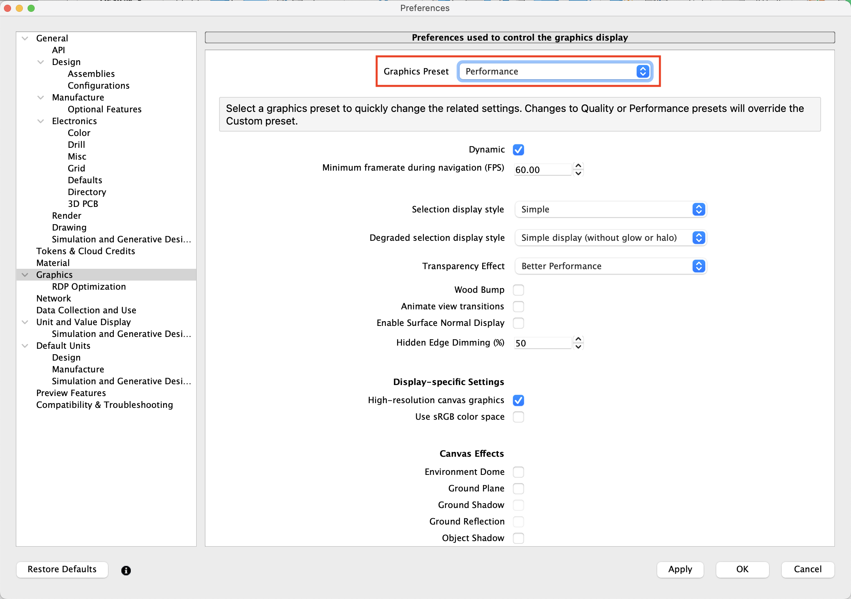Enable the Environment Dome effect
Viewport: 851px width, 599px height.
click(518, 472)
